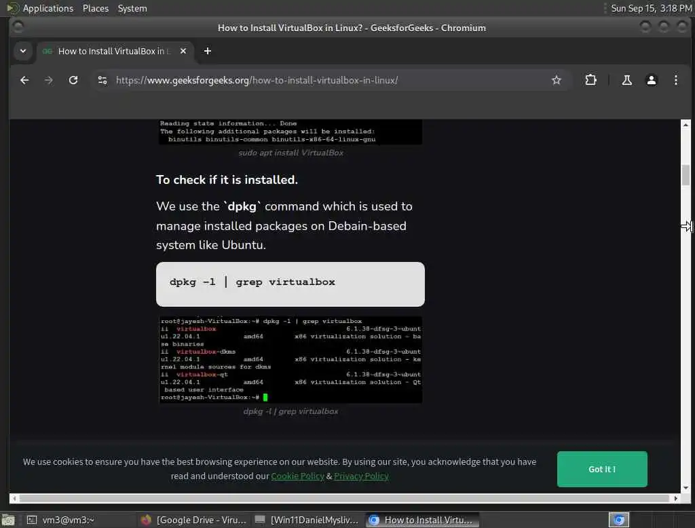Click show desktop icon in bottom panel
The height and width of the screenshot is (528, 695).
(x=8, y=520)
